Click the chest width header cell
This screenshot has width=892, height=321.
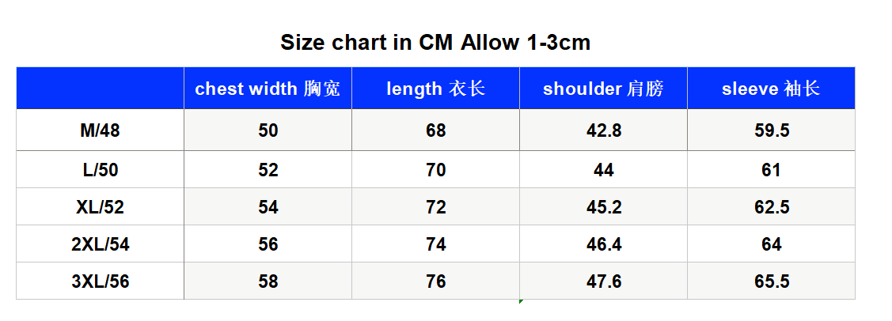click(x=268, y=89)
